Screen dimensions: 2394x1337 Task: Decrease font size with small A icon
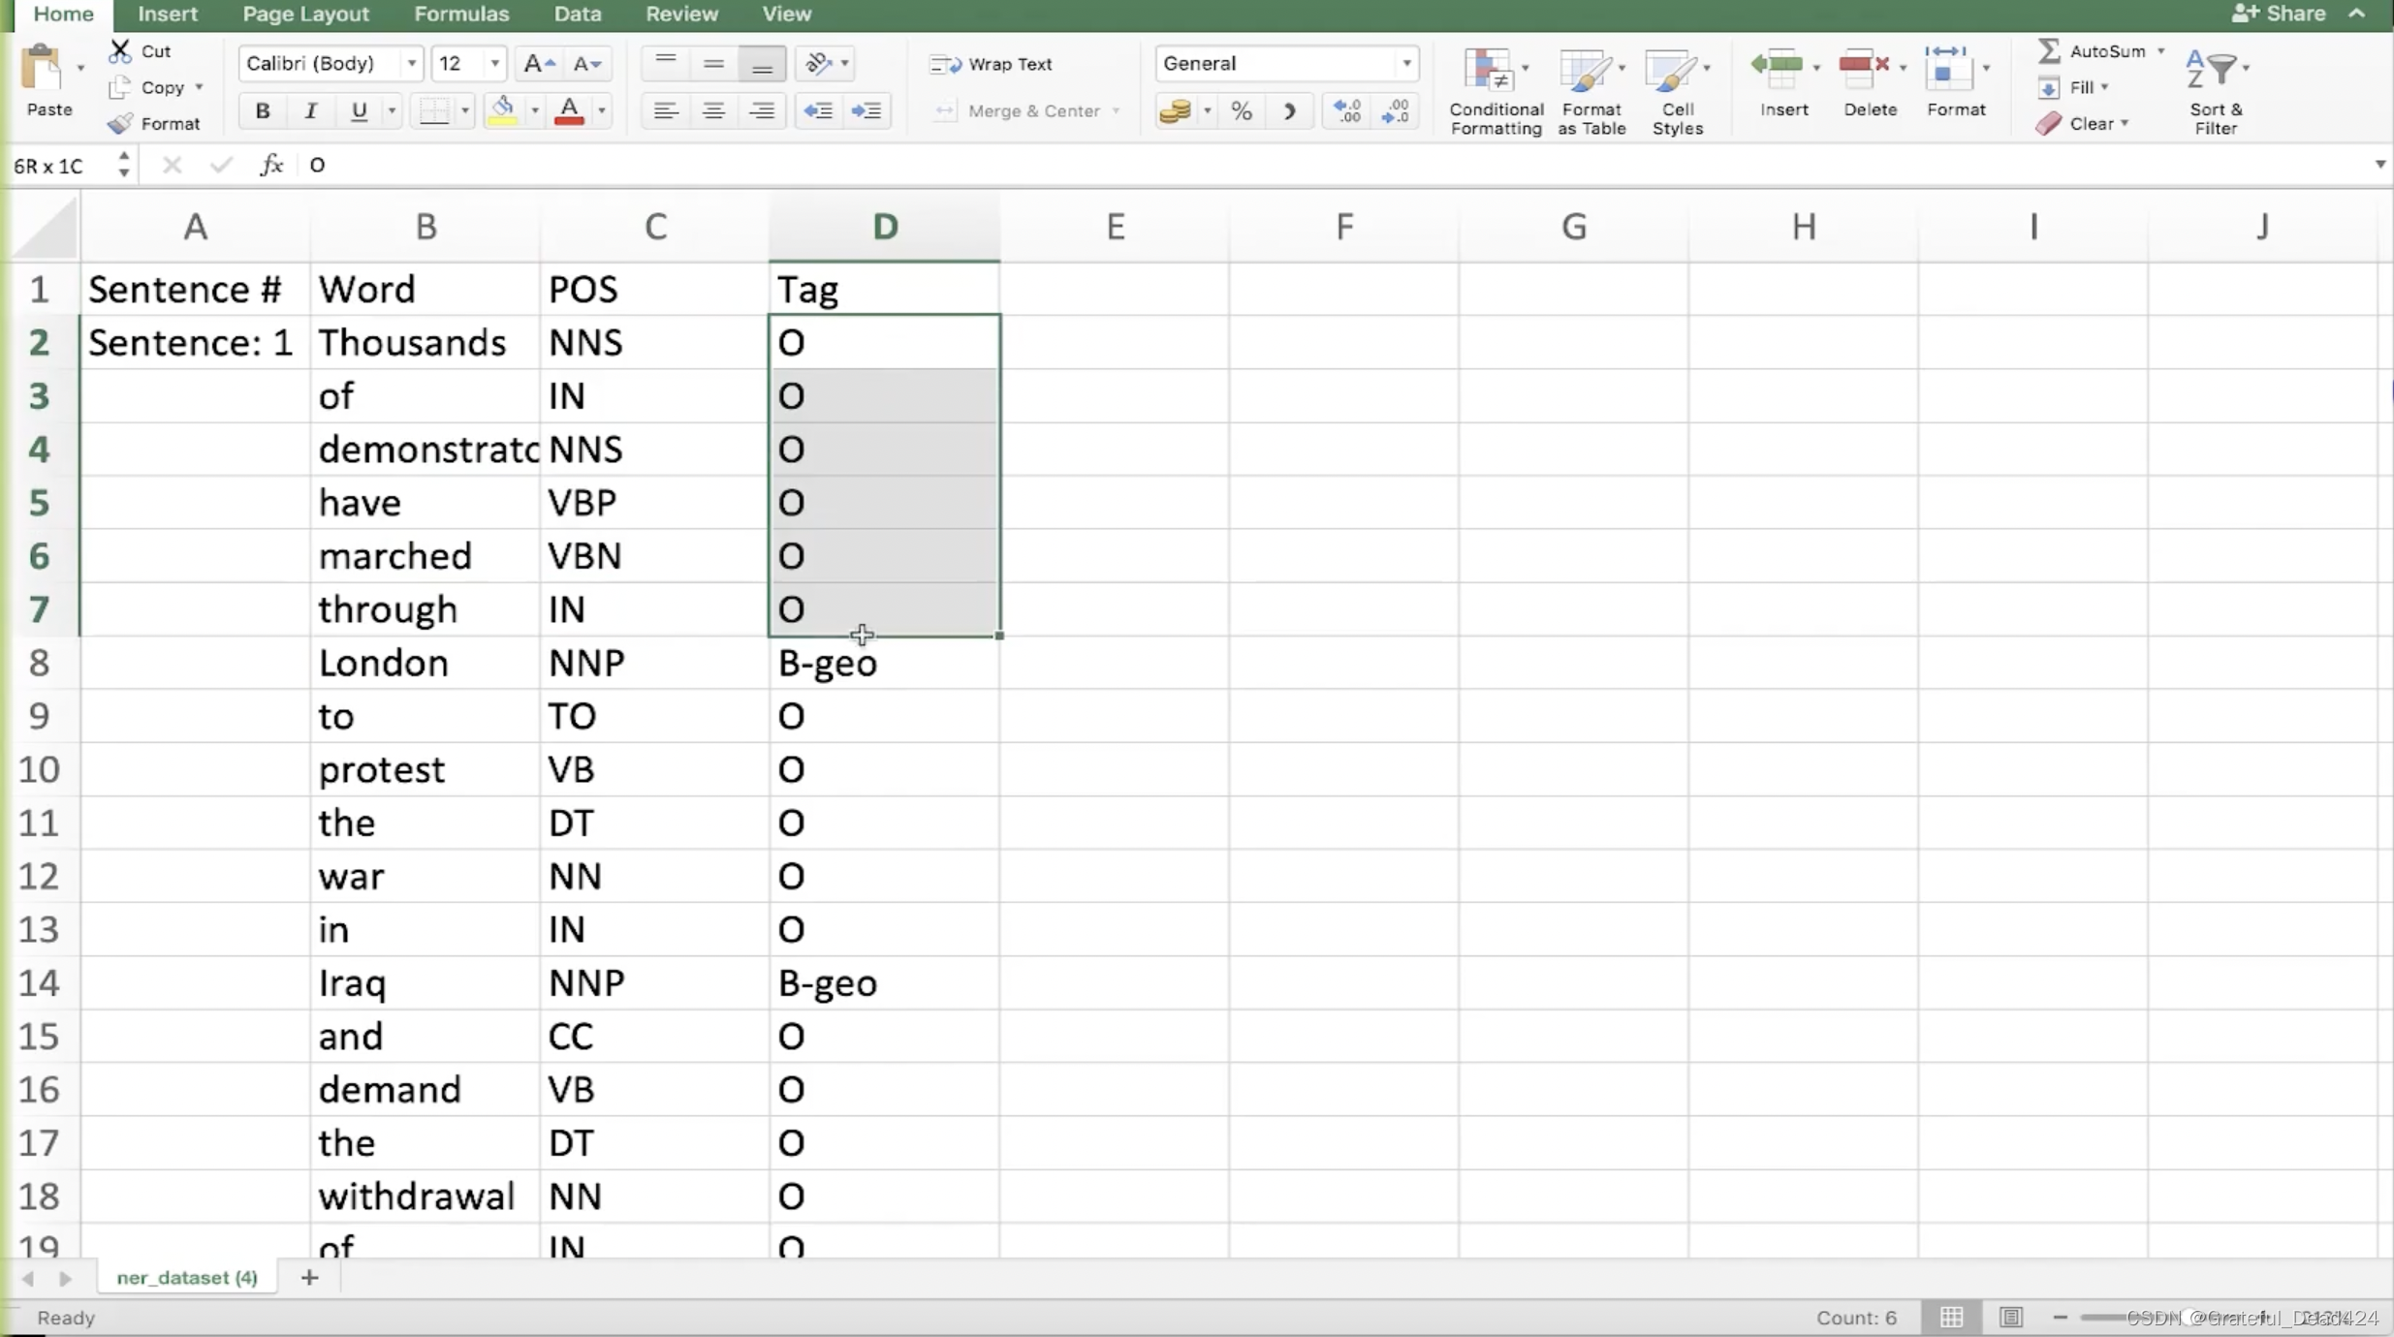click(x=586, y=64)
